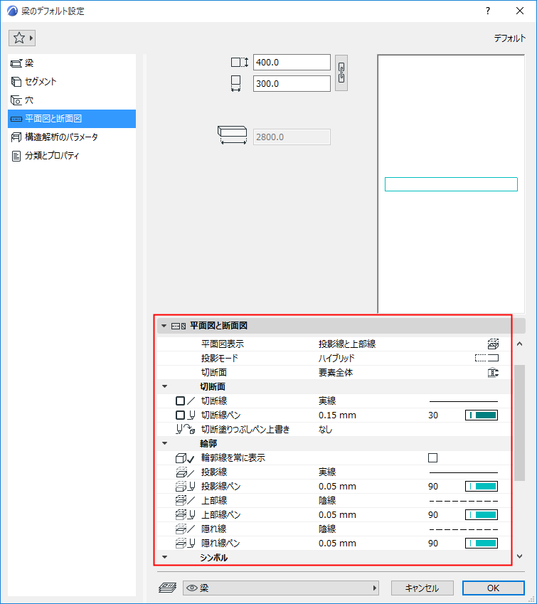The height and width of the screenshot is (604, 537).
Task: Open the favorites star button
Action: pos(22,38)
